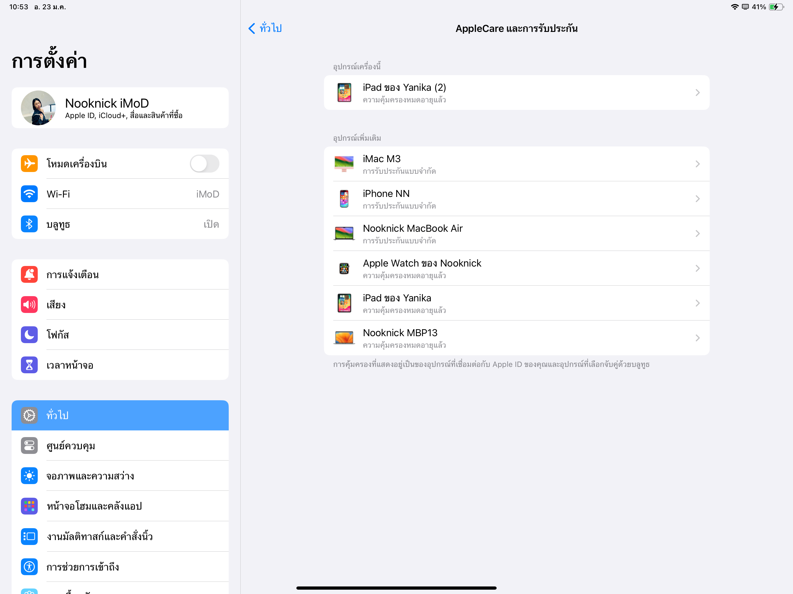Toggle the Airplane Mode switch
793x594 pixels.
click(204, 164)
